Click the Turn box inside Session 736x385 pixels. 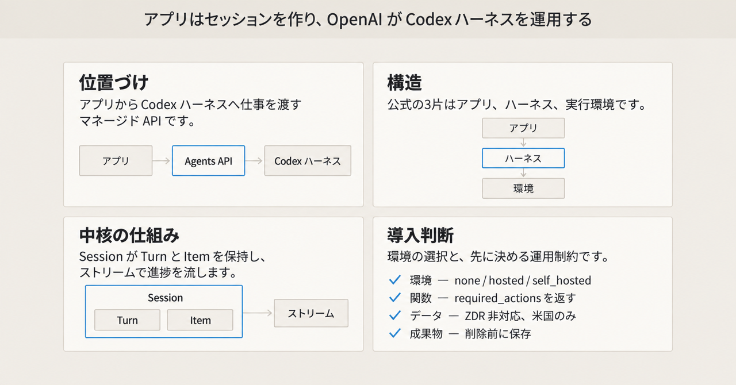click(127, 320)
